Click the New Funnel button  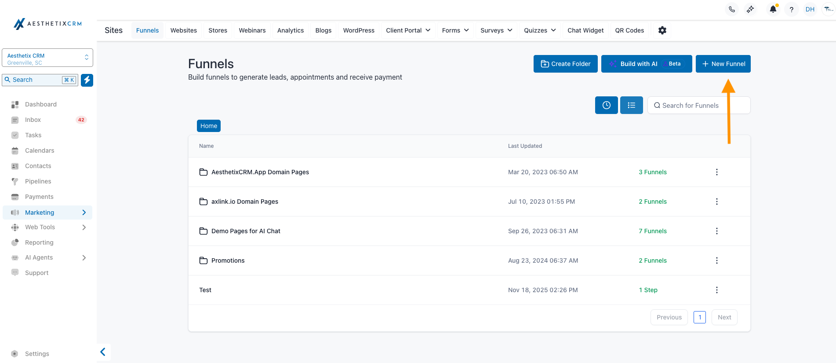click(x=723, y=64)
